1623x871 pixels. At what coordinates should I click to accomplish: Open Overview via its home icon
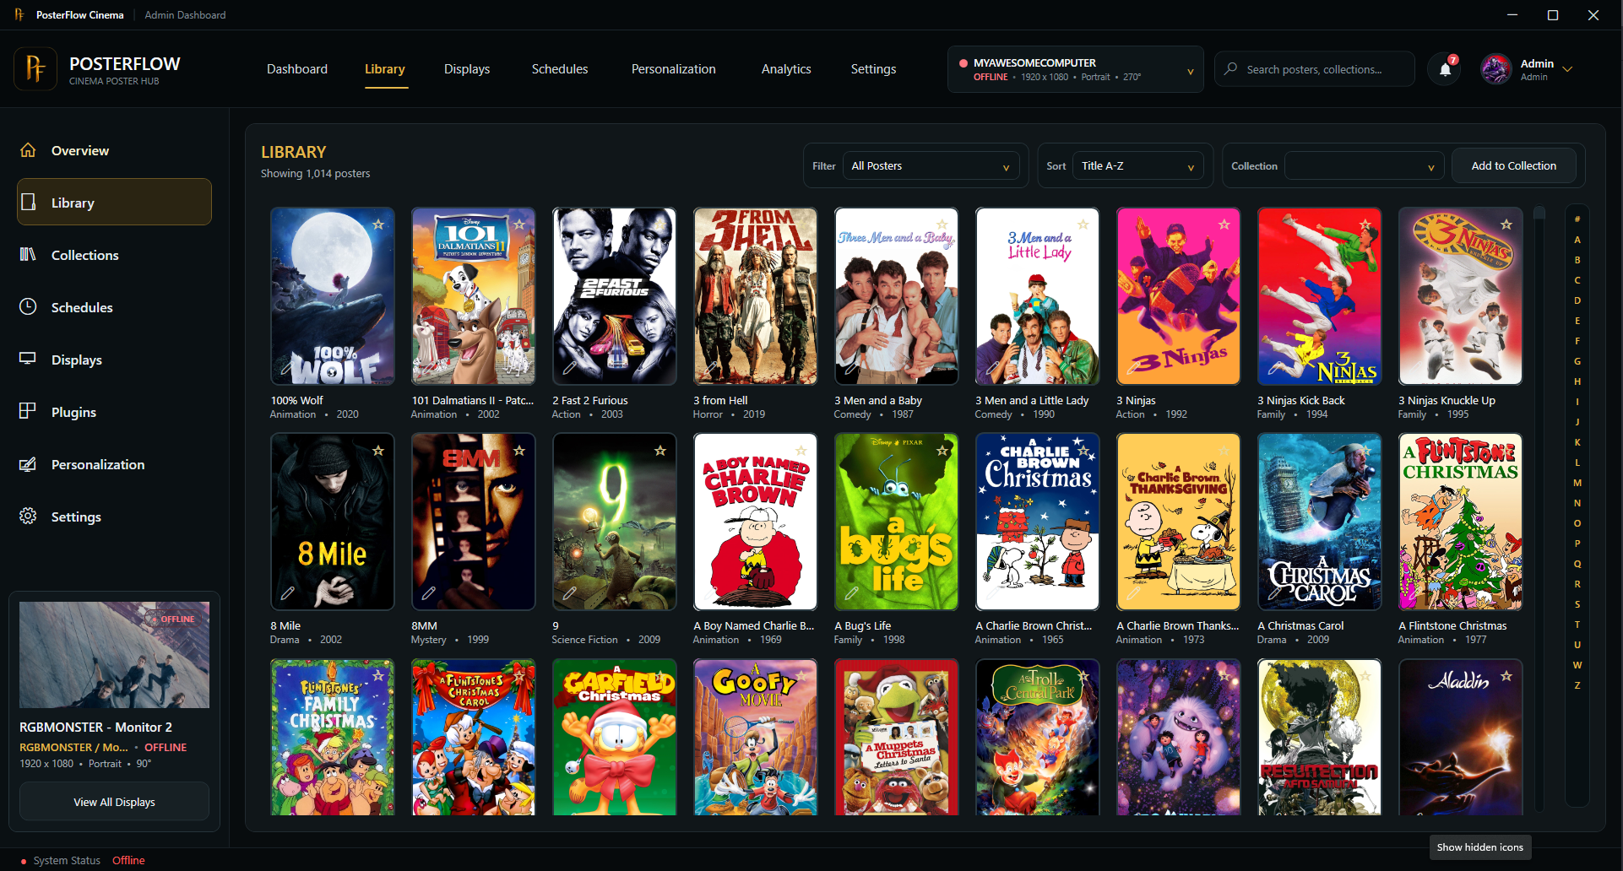click(28, 150)
